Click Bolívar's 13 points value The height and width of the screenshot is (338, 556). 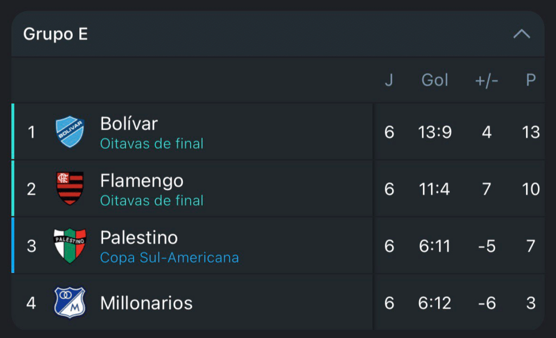531,132
